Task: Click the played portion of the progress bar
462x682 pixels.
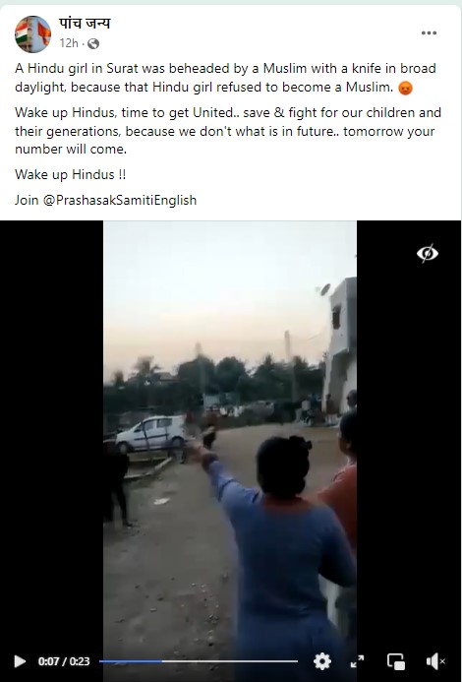Action: [x=131, y=661]
